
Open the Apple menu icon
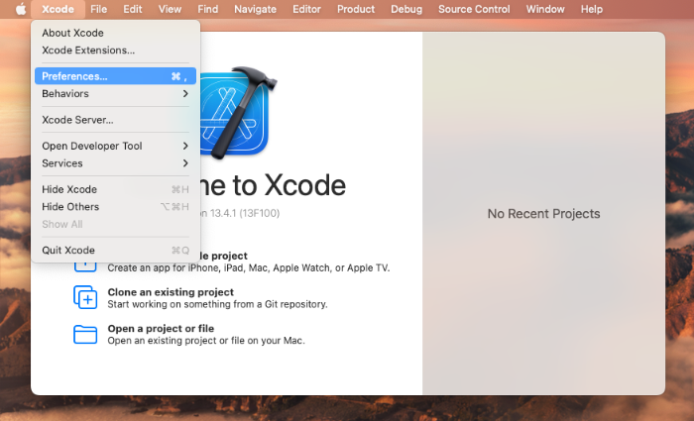(x=21, y=9)
